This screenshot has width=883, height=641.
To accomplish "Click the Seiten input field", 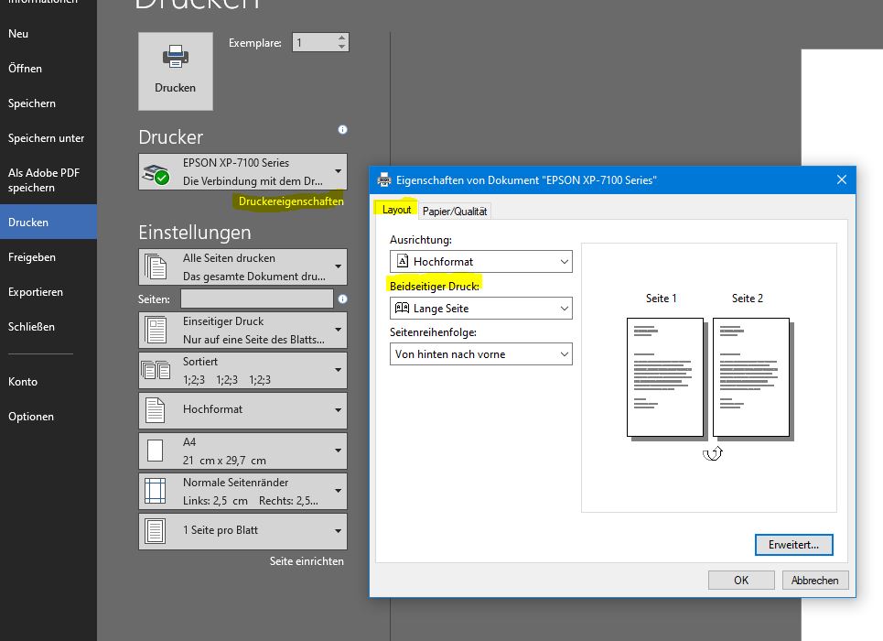I will (x=257, y=299).
